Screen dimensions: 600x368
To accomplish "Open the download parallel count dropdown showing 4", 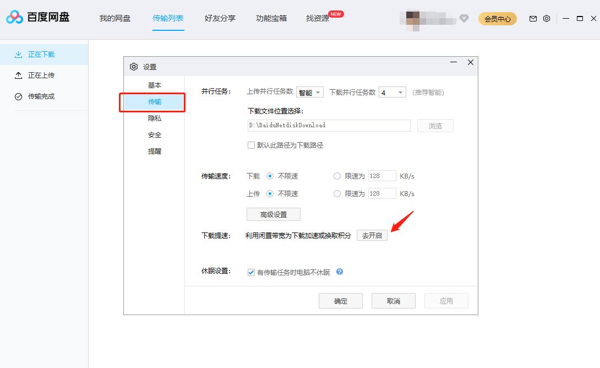I will pyautogui.click(x=391, y=92).
